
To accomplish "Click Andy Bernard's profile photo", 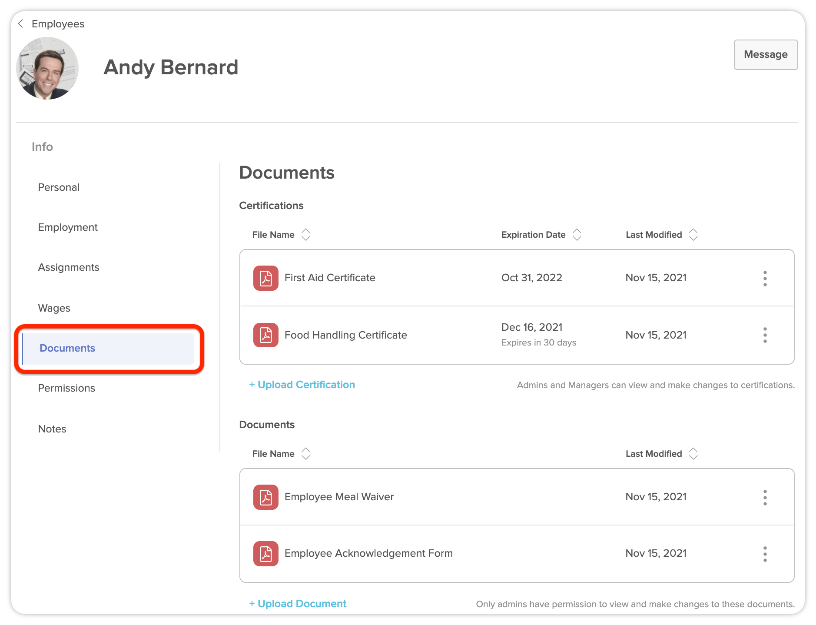I will (47, 68).
